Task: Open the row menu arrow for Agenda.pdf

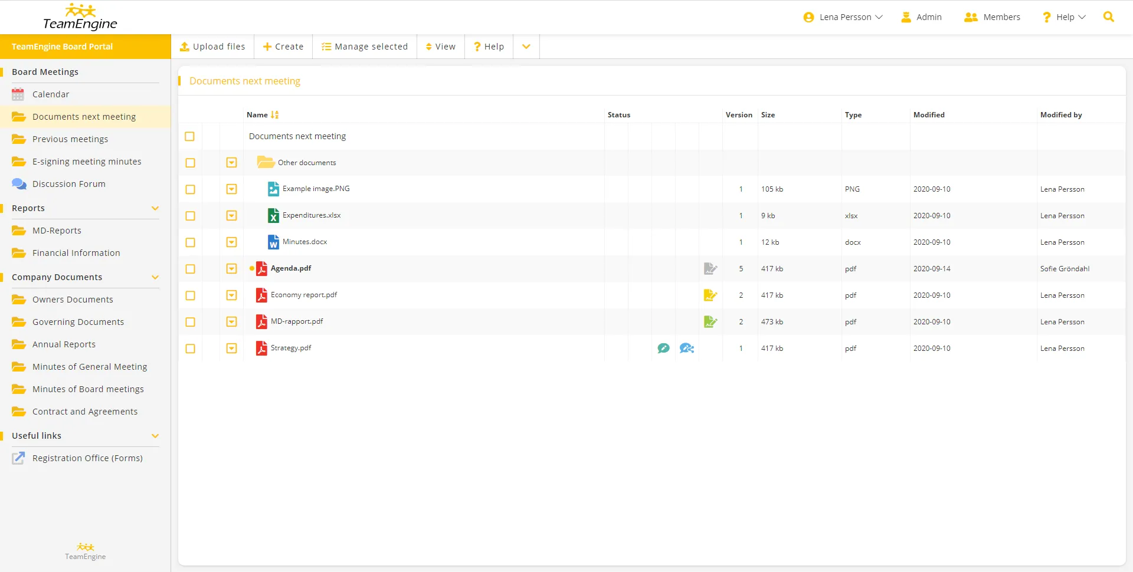Action: [231, 269]
